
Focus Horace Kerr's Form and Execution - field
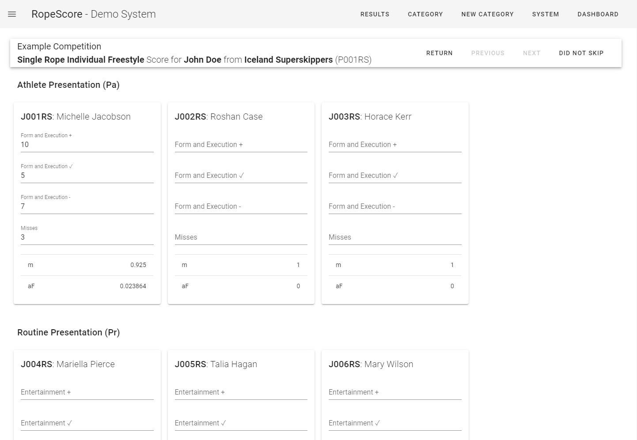pos(394,207)
